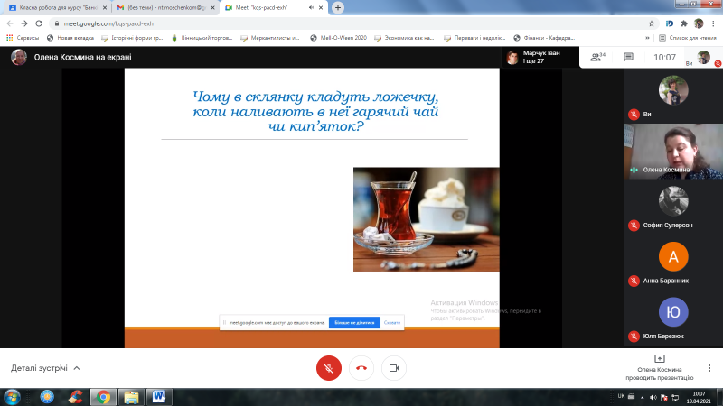Go forward in browser history
The height and width of the screenshot is (406, 723).
pyautogui.click(x=24, y=23)
